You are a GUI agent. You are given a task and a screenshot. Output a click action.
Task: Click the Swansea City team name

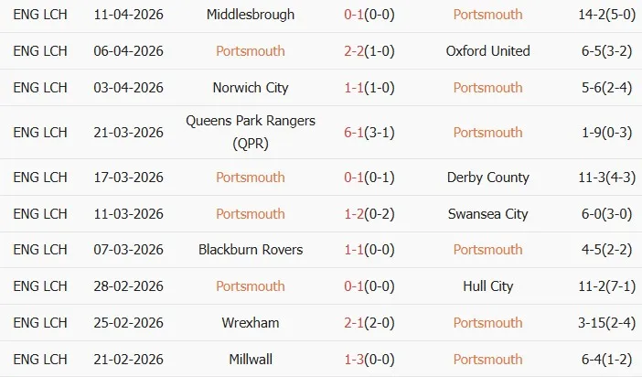click(x=487, y=214)
